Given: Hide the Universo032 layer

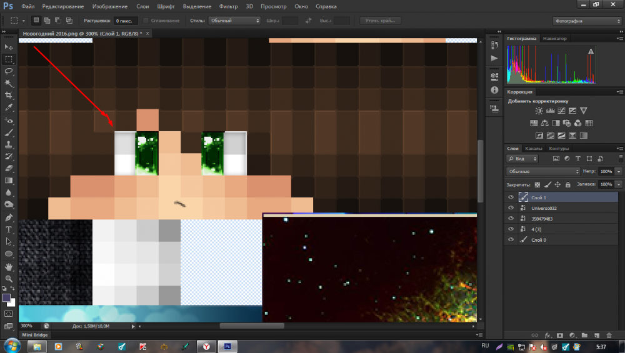Looking at the screenshot, I should click(x=511, y=207).
